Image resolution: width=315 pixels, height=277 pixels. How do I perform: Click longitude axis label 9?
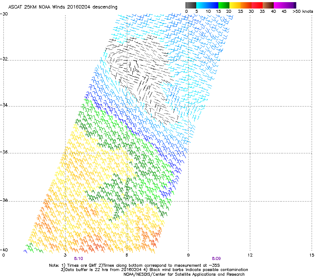click(188, 255)
